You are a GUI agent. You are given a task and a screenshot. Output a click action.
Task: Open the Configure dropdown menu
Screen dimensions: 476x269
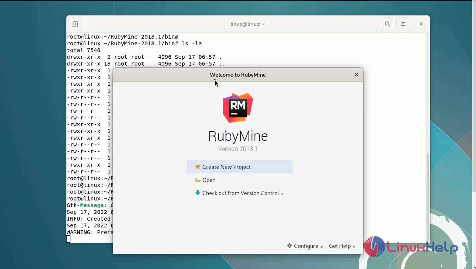305,246
